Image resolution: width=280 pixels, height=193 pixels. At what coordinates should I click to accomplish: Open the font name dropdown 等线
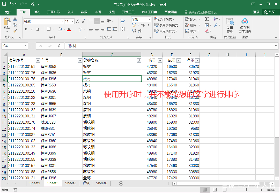(62, 21)
